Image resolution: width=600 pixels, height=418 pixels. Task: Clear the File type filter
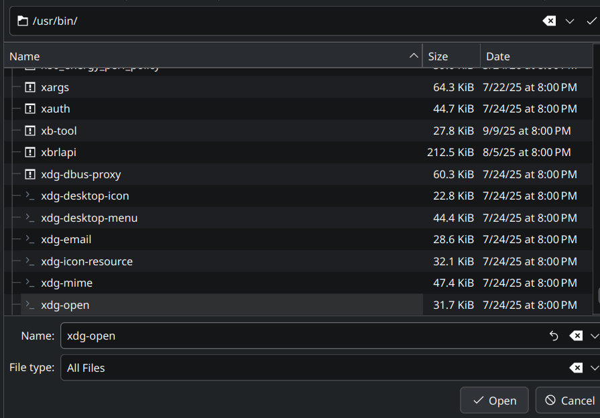click(x=575, y=368)
